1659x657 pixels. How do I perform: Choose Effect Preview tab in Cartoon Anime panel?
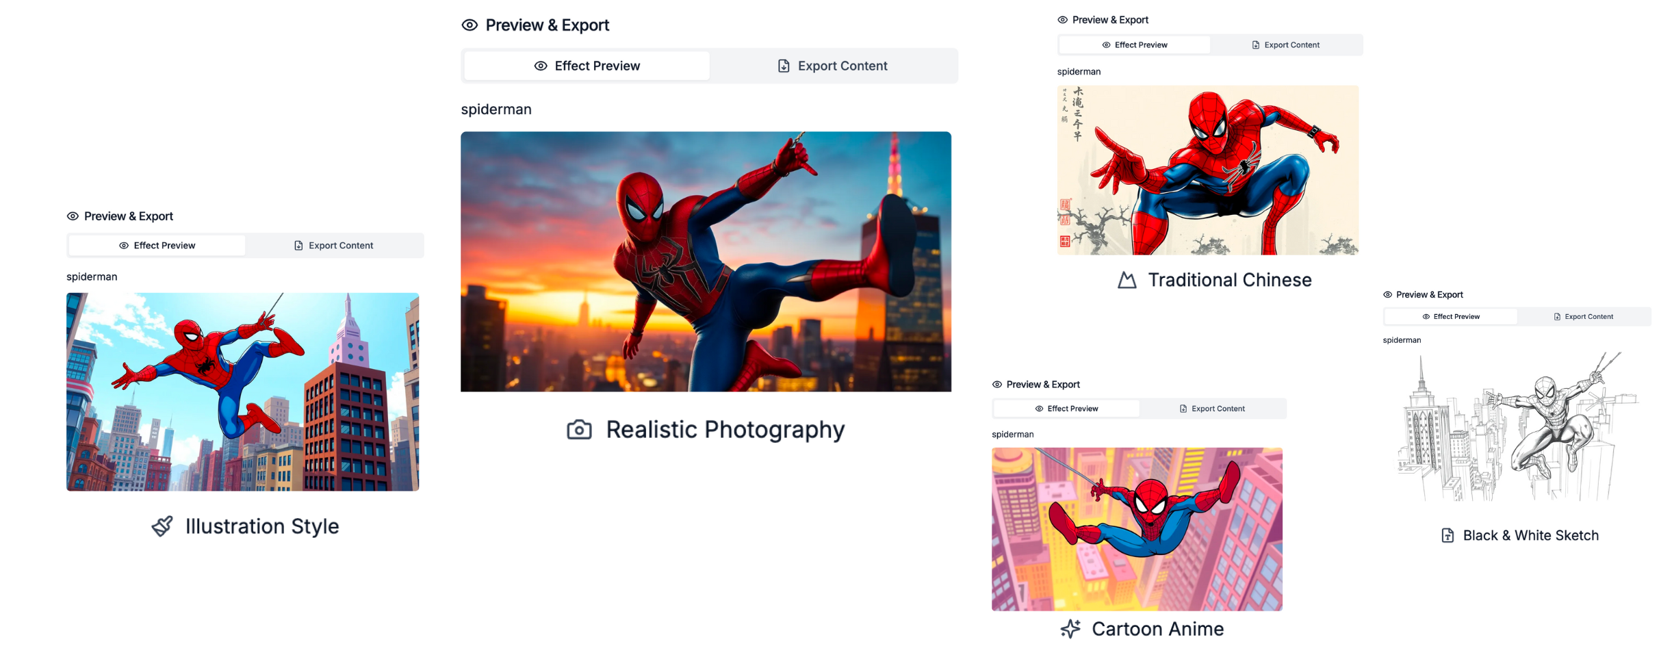tap(1066, 409)
